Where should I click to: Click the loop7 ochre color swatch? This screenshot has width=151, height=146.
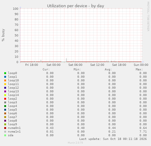click(x=5, y=117)
